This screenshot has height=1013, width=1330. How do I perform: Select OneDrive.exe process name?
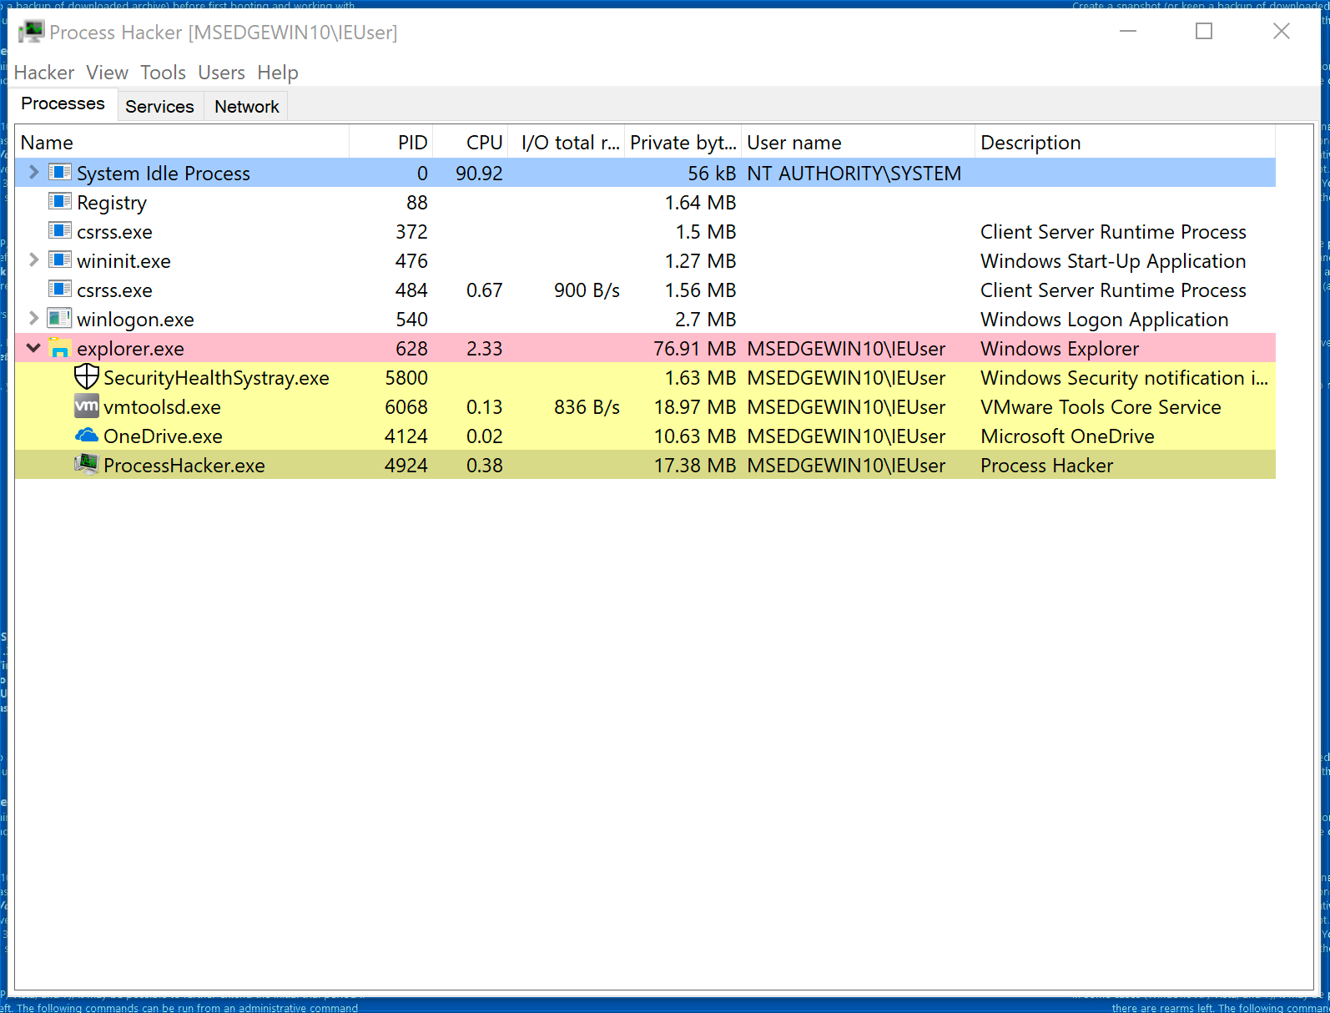point(163,436)
